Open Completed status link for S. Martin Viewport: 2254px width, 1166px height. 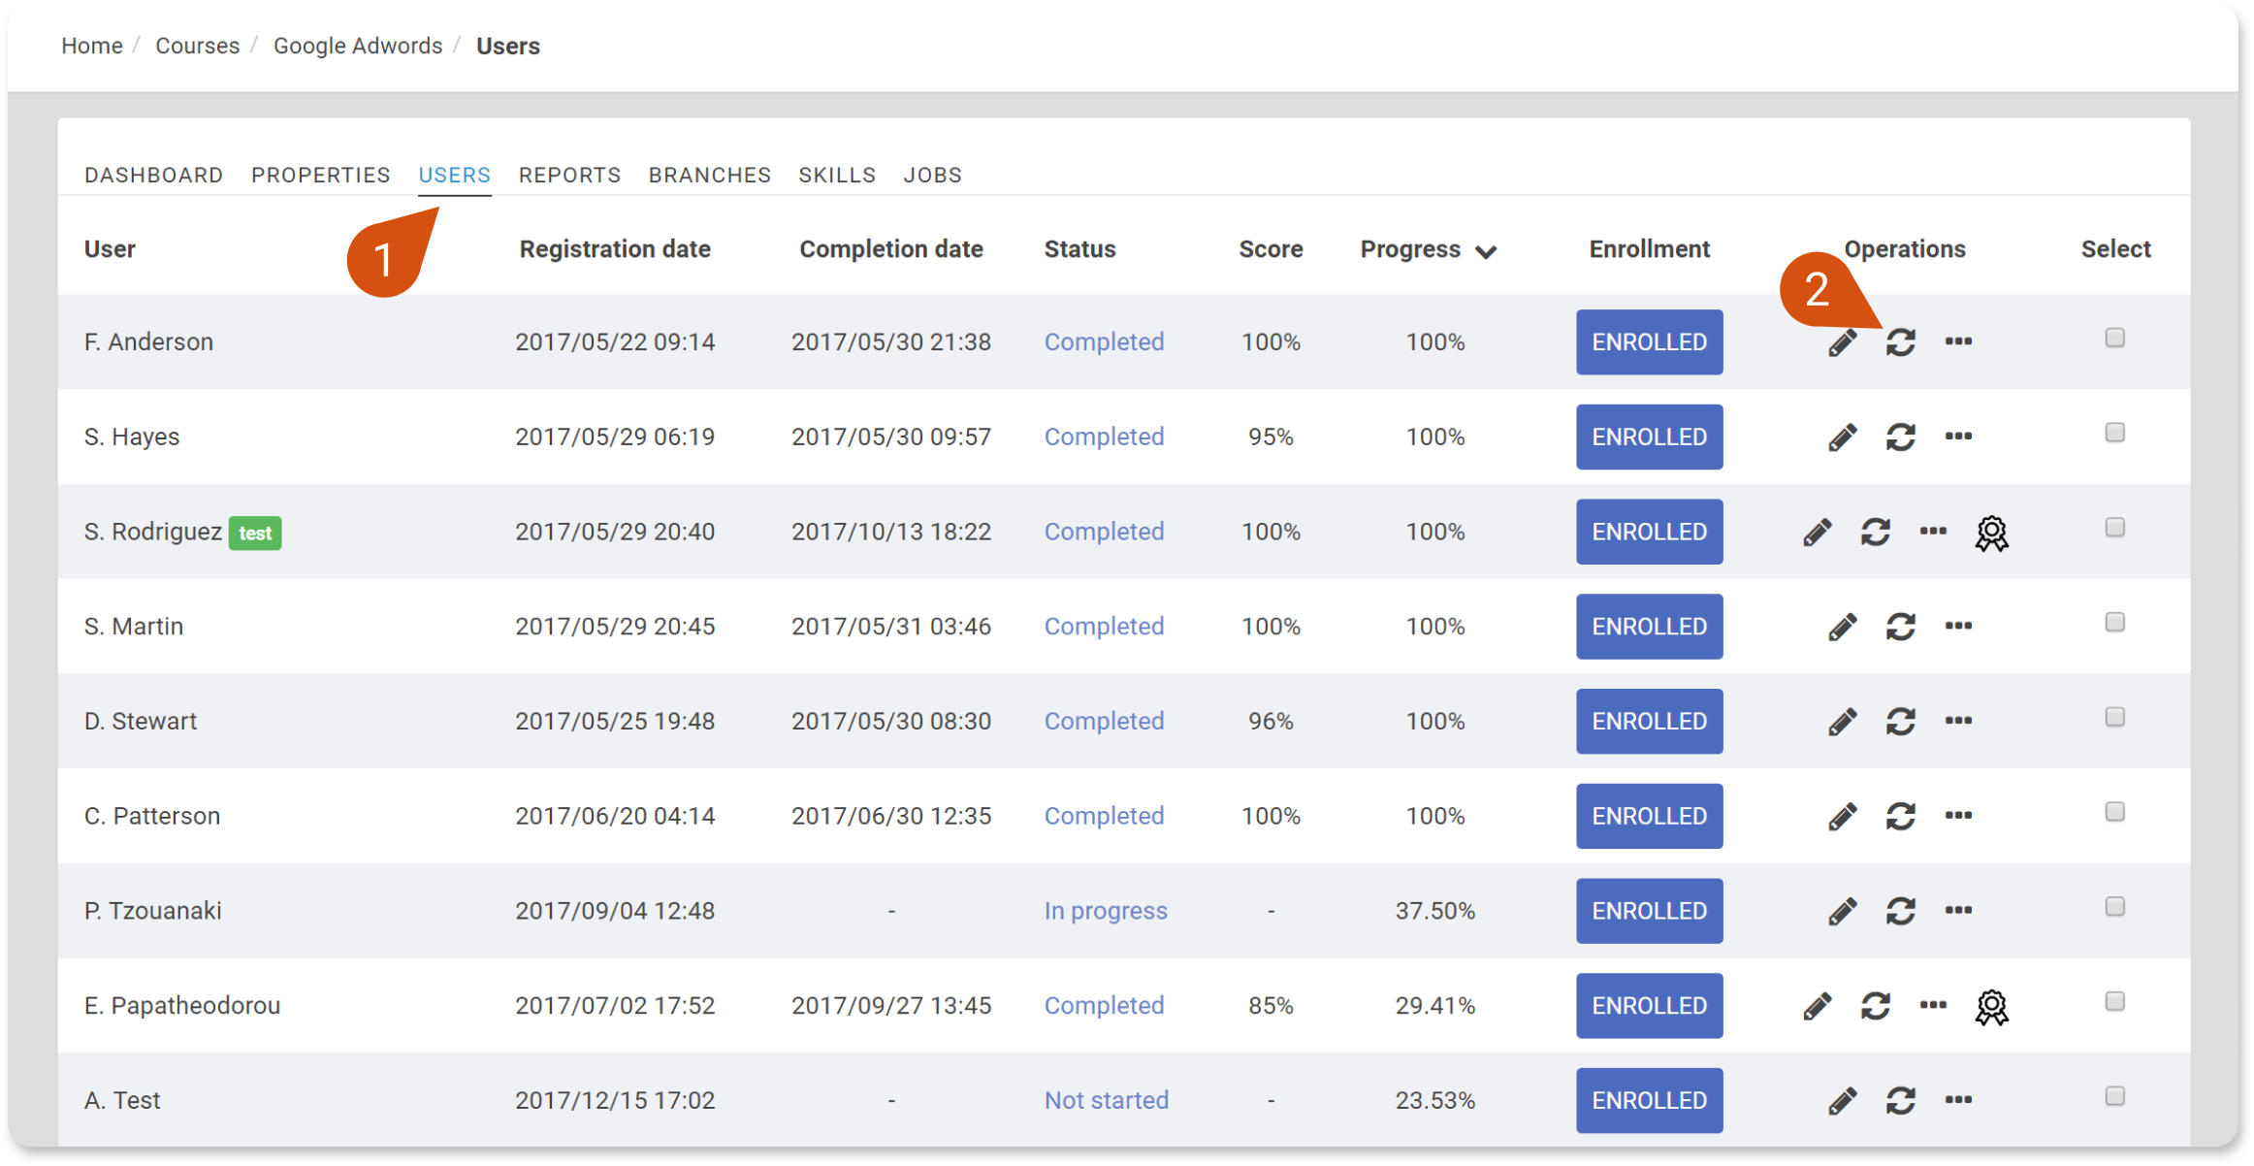[x=1105, y=627]
